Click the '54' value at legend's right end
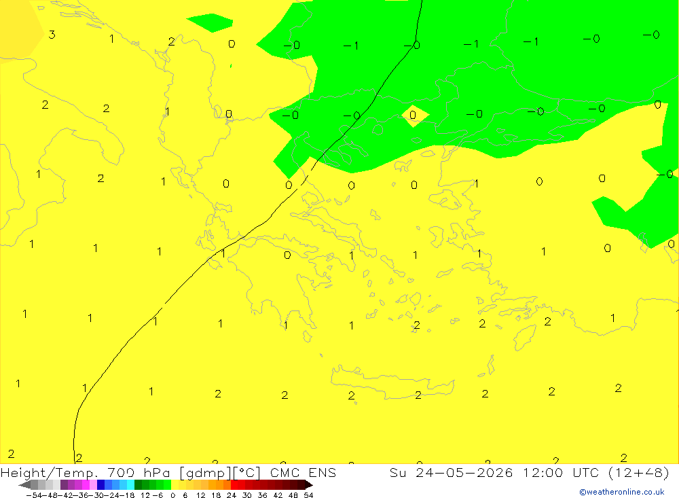Image resolution: width=679 pixels, height=498 pixels. coord(308,495)
